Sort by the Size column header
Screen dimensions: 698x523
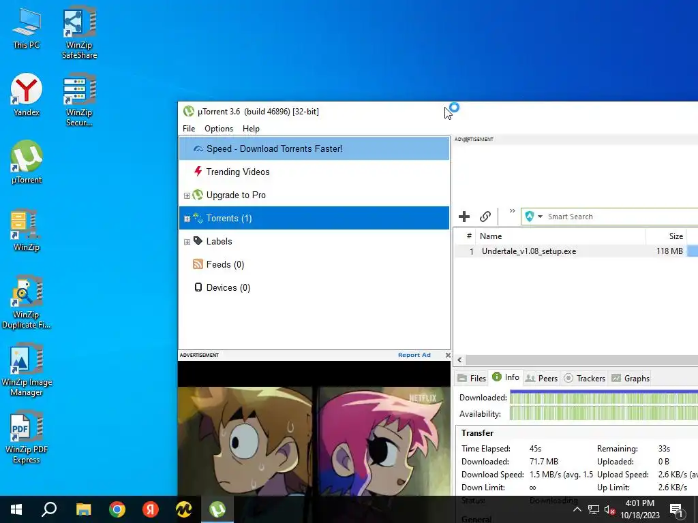666,236
